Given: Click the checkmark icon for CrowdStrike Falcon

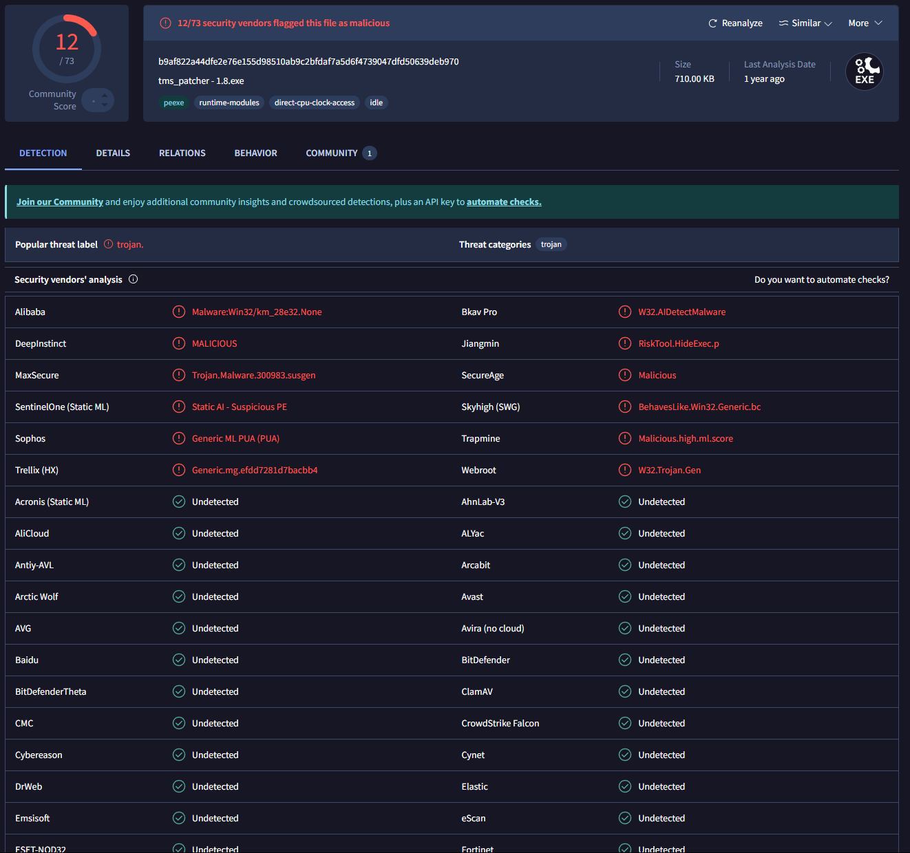Looking at the screenshot, I should [625, 723].
